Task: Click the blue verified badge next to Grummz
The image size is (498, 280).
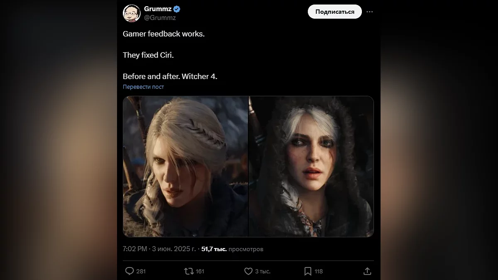Action: tap(177, 9)
